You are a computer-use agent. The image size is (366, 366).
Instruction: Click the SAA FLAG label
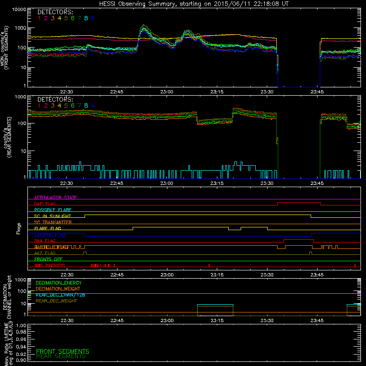point(45,241)
